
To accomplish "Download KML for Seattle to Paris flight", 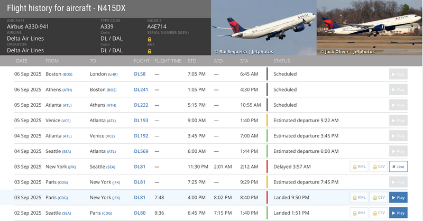I will [359, 213].
